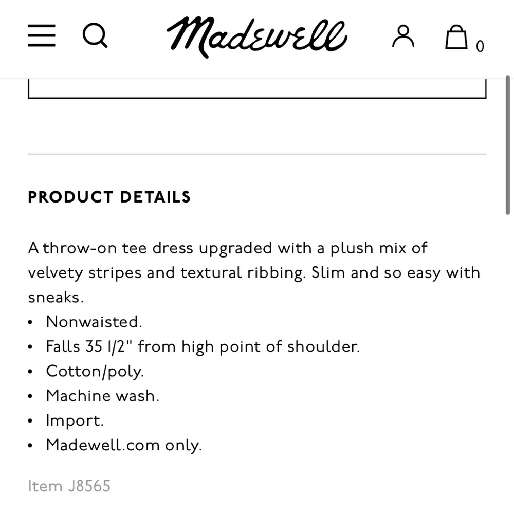Screen dimensions: 514x514
Task: Click the Nonwaisted bullet point
Action: [93, 322]
